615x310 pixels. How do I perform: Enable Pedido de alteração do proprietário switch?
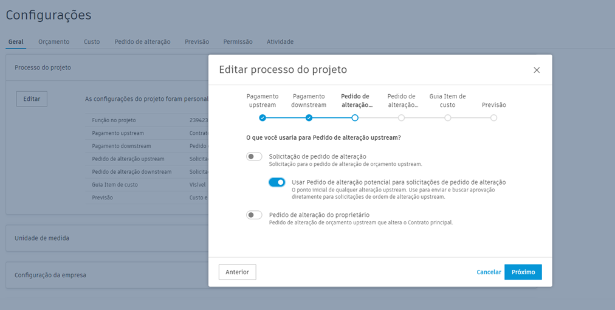[x=254, y=215]
